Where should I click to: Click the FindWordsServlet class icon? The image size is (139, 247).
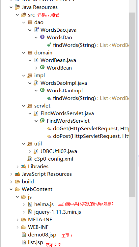pos(42,121)
